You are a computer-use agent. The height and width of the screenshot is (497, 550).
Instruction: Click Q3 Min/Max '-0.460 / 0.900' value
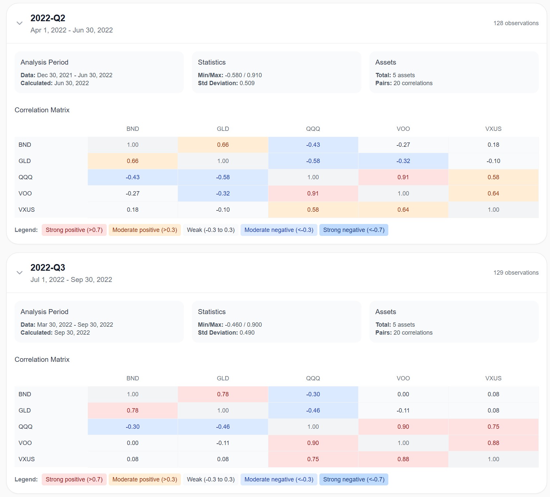tap(243, 325)
